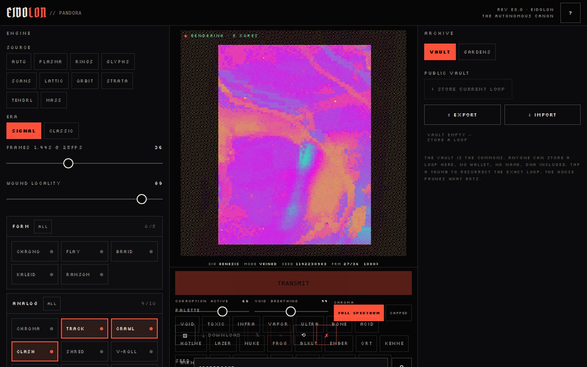
Task: Disable the TRACK analog effect
Action: (x=84, y=328)
